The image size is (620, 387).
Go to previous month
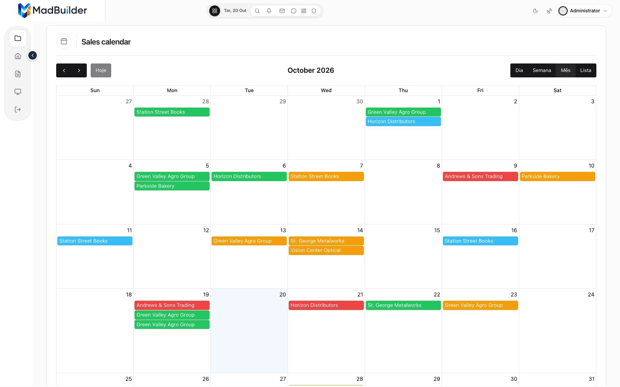coord(64,70)
